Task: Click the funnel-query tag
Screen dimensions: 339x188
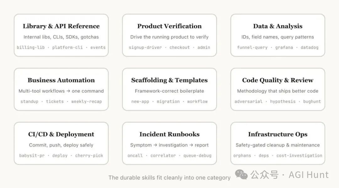Action: [252, 48]
